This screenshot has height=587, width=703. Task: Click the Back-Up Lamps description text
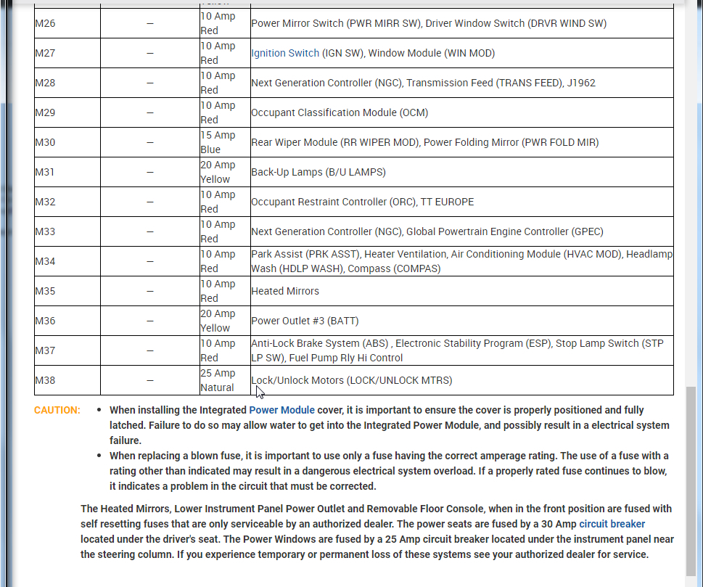[318, 172]
